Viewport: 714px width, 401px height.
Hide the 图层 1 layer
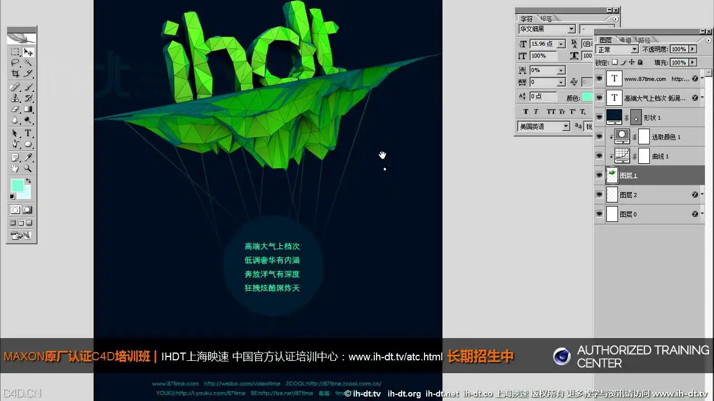(x=600, y=175)
